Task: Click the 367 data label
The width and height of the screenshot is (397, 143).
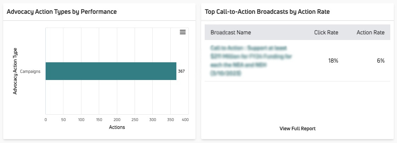Action: [181, 71]
